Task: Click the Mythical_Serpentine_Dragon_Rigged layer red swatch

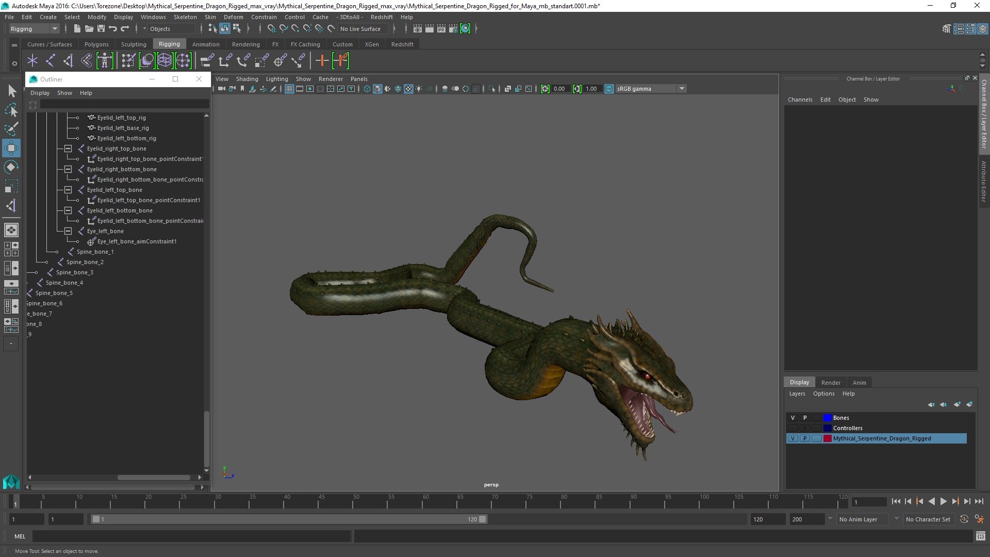Action: (x=827, y=438)
